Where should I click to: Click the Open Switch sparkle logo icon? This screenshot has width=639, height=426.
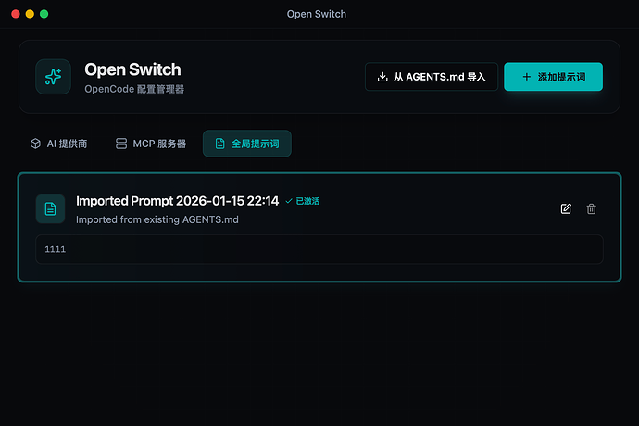54,77
